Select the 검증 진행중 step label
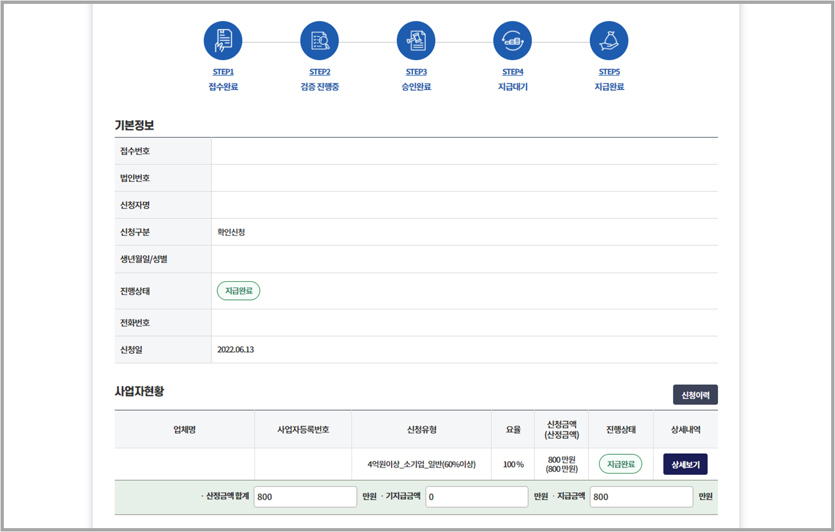The width and height of the screenshot is (835, 532). coord(320,87)
